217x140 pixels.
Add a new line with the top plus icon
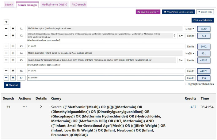pos(6,22)
